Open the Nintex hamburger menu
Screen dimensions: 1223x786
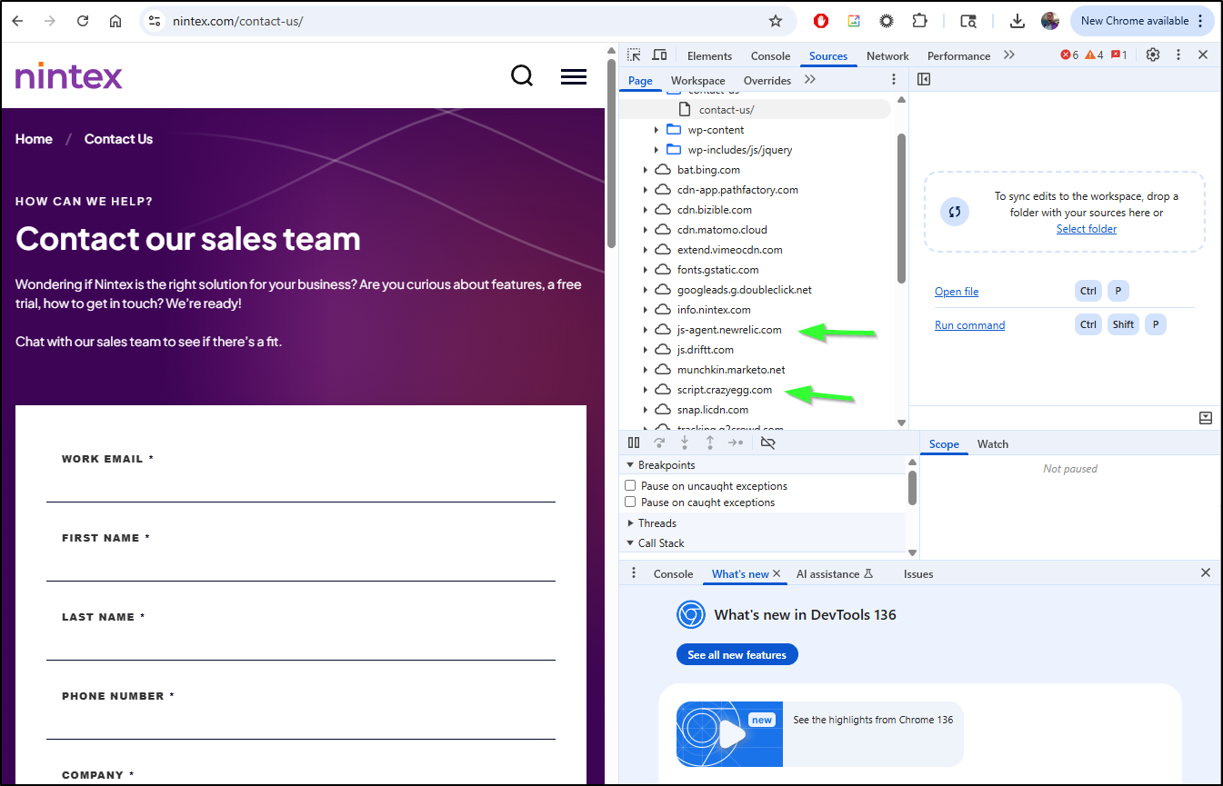(x=574, y=76)
